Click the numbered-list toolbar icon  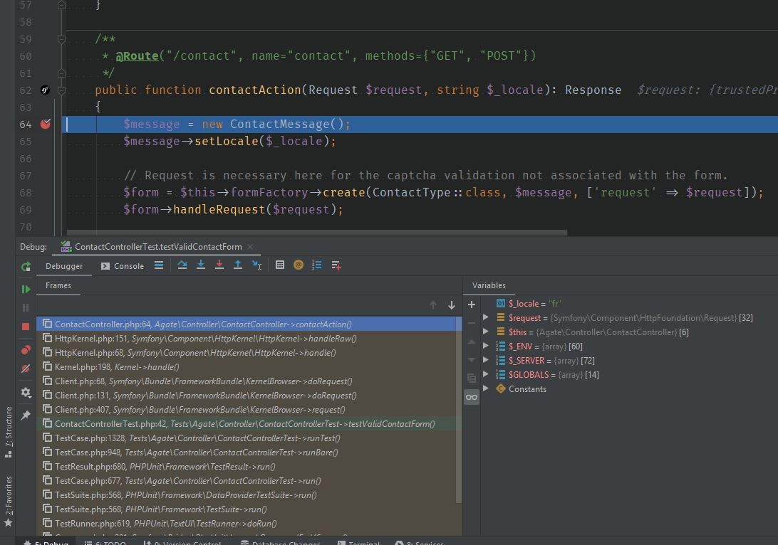[316, 265]
